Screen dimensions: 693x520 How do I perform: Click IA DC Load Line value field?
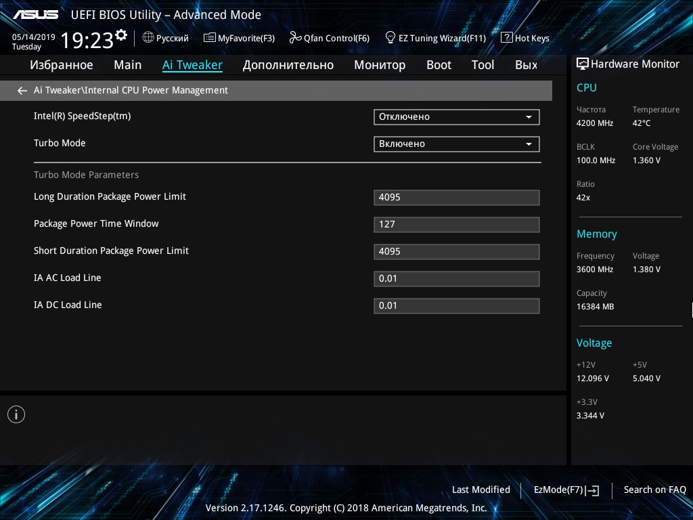point(457,306)
